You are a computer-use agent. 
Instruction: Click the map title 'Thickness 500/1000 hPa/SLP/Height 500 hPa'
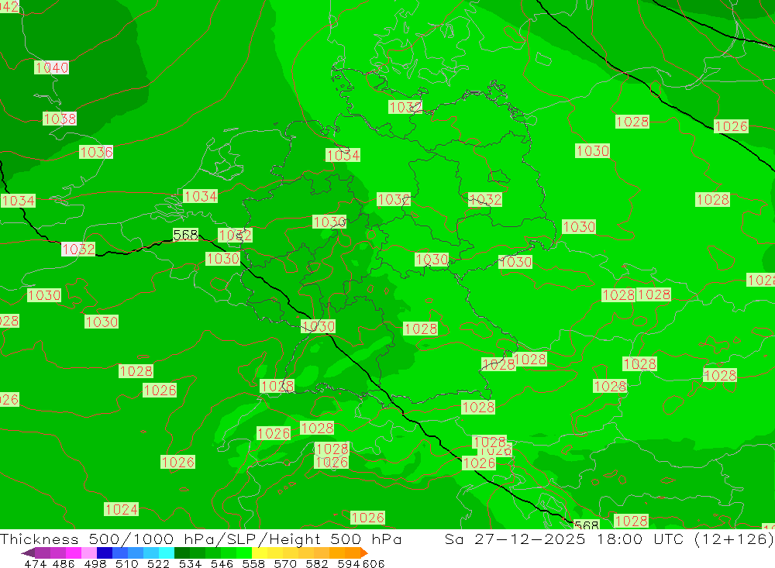click(x=201, y=539)
